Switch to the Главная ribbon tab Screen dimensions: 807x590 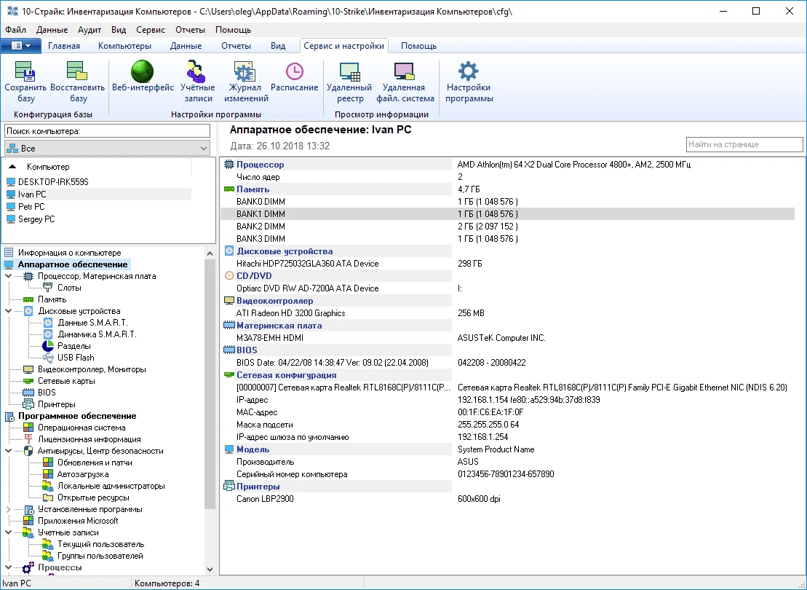click(x=64, y=46)
